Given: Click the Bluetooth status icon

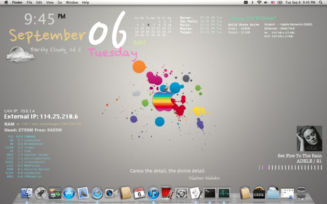Looking at the screenshot, I should pos(252,3).
